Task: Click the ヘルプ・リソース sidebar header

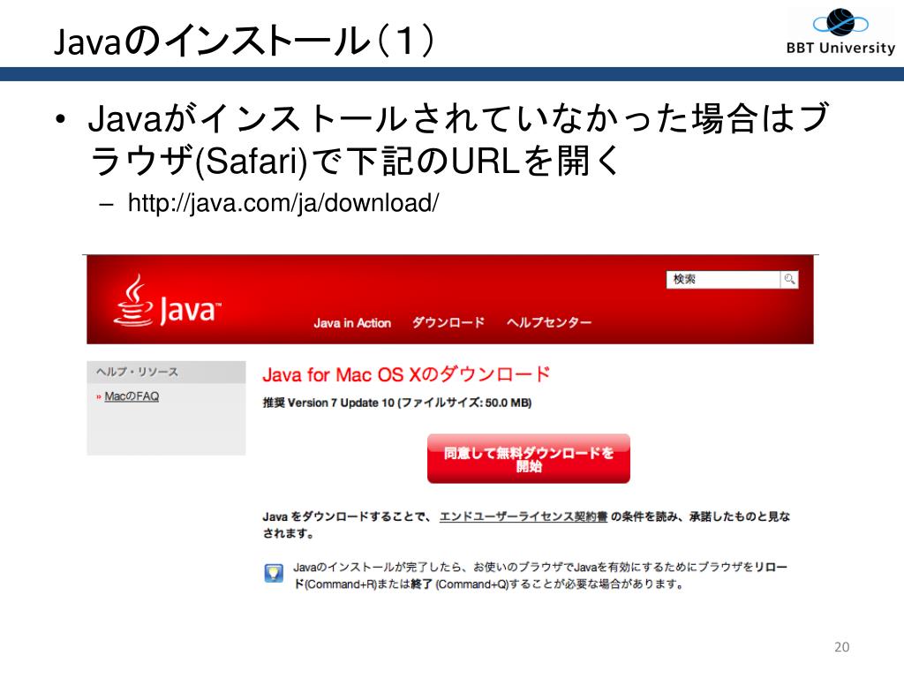Action: click(x=166, y=372)
